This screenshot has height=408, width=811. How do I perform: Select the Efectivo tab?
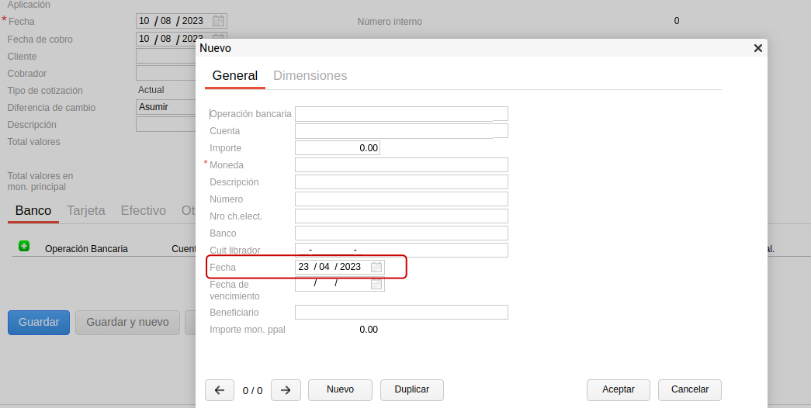pos(144,210)
